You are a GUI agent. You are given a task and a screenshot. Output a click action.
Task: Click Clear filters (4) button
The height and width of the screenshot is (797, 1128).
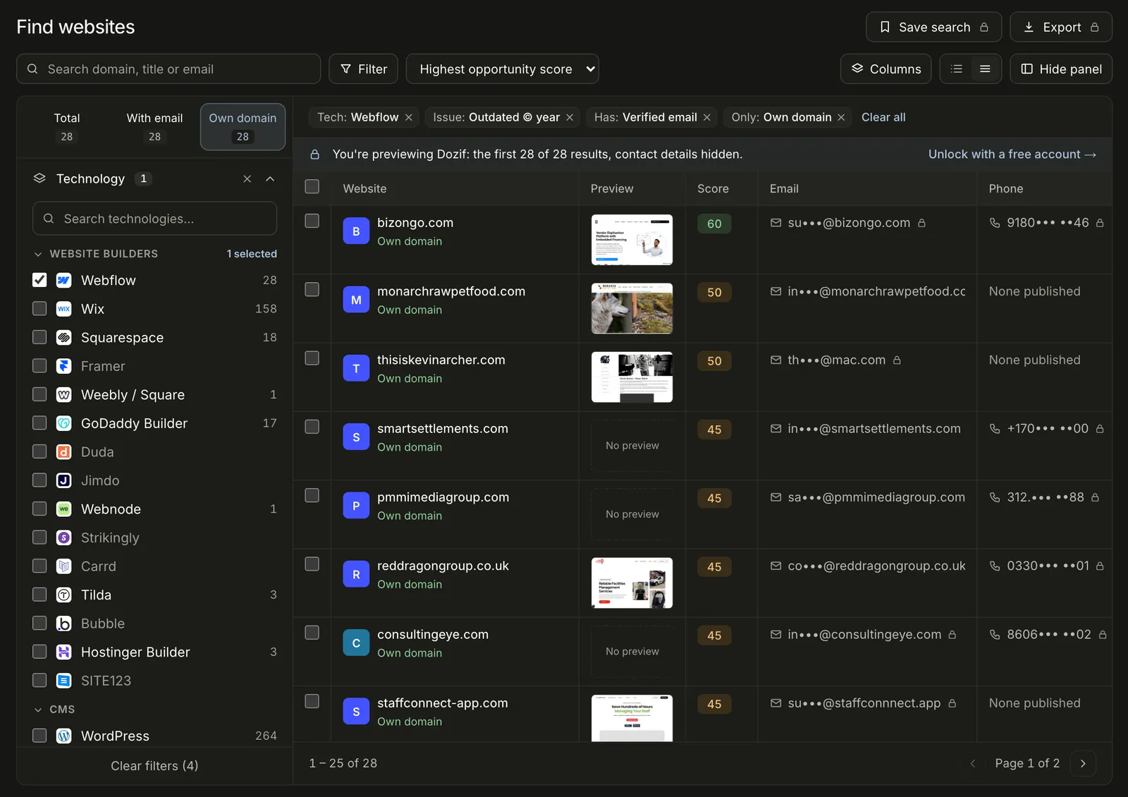tap(154, 766)
